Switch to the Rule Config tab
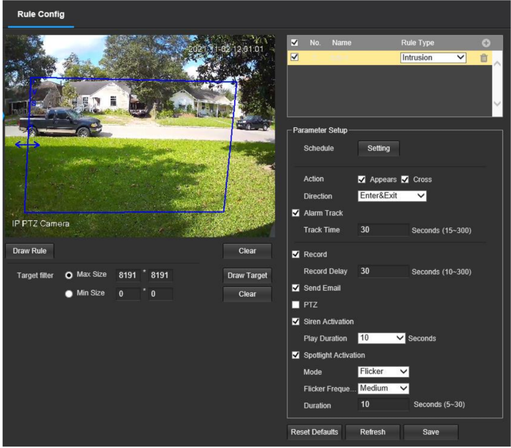Viewport: 511px width, 448px height. point(41,14)
